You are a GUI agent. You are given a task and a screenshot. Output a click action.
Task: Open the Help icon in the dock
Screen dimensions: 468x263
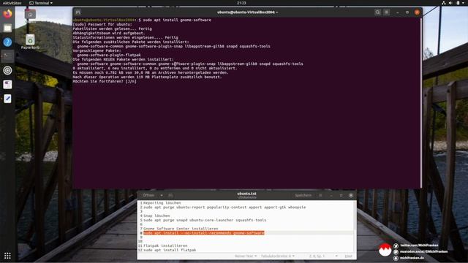7,42
